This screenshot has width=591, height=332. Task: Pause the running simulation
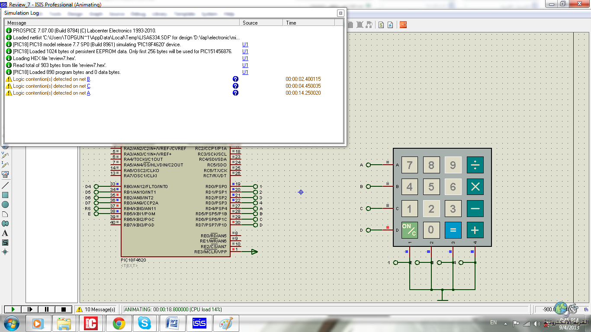coord(47,310)
